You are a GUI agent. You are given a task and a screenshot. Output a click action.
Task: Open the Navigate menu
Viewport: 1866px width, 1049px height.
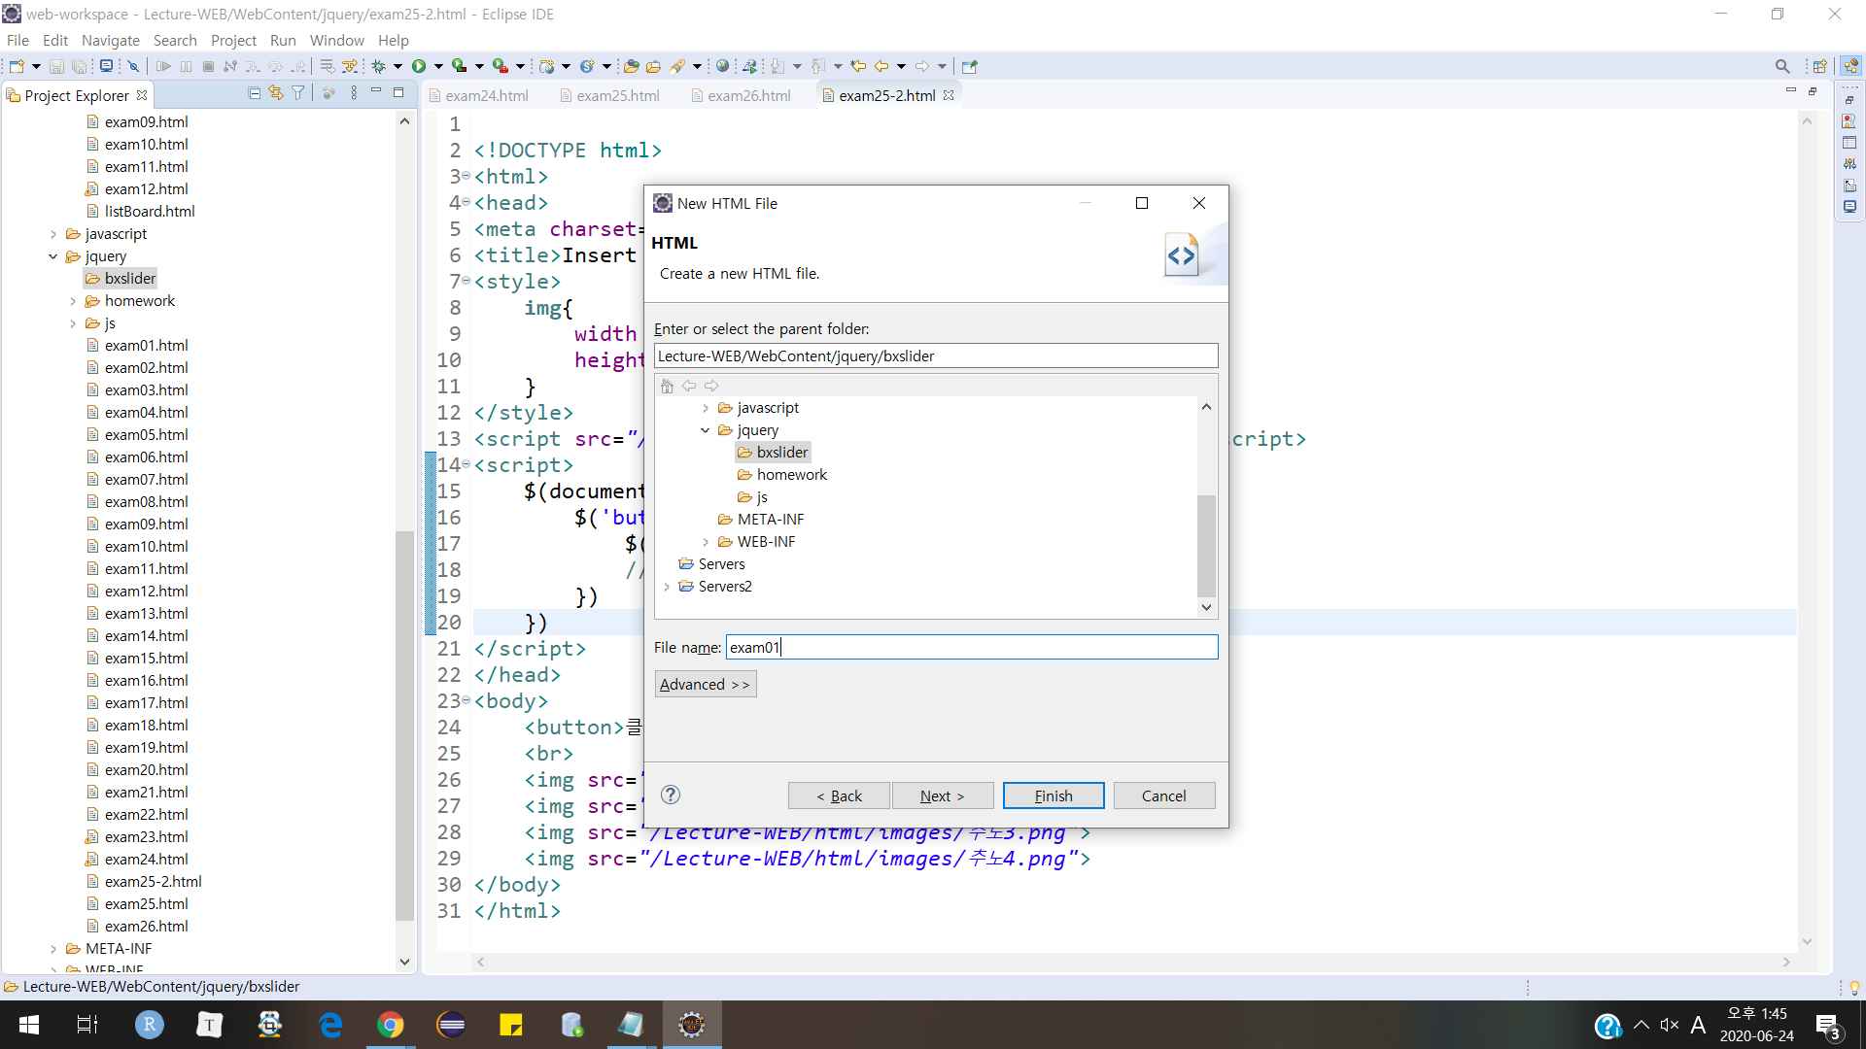tap(110, 40)
